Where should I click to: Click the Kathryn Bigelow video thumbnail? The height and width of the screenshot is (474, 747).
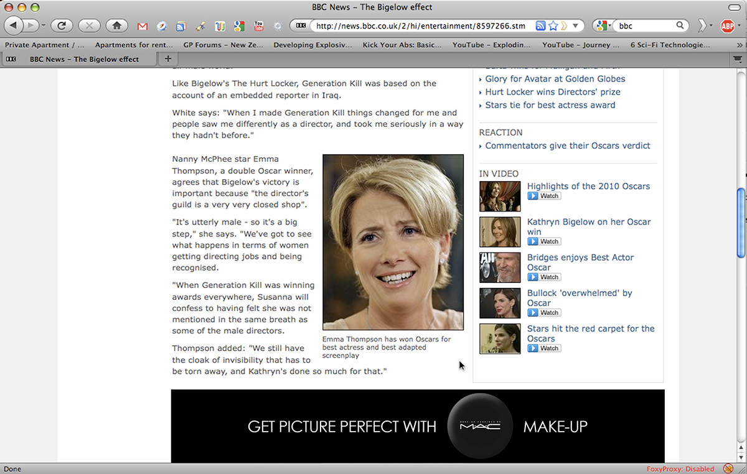point(500,232)
